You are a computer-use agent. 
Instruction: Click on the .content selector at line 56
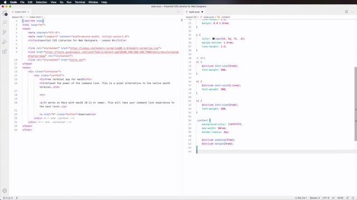point(202,121)
